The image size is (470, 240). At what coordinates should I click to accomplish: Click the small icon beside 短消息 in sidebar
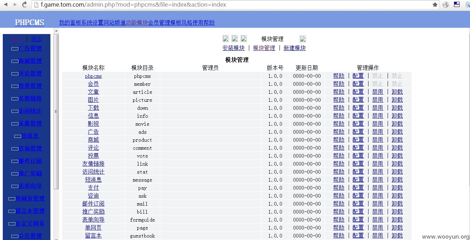pyautogui.click(x=18, y=136)
